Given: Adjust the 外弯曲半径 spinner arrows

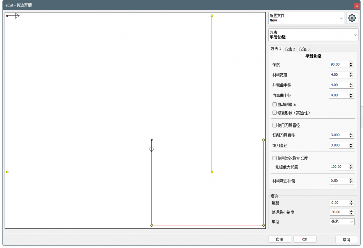Looking at the screenshot, I should tap(351, 85).
